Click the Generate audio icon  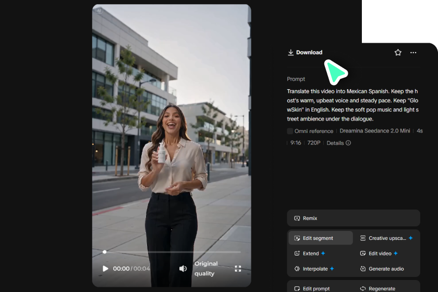[363, 269]
